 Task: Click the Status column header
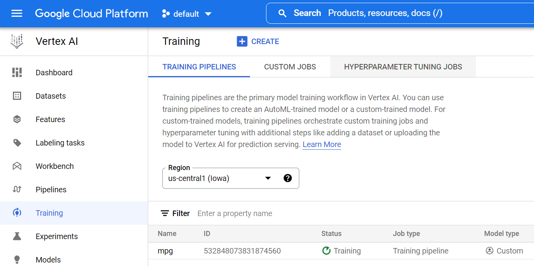(x=331, y=234)
